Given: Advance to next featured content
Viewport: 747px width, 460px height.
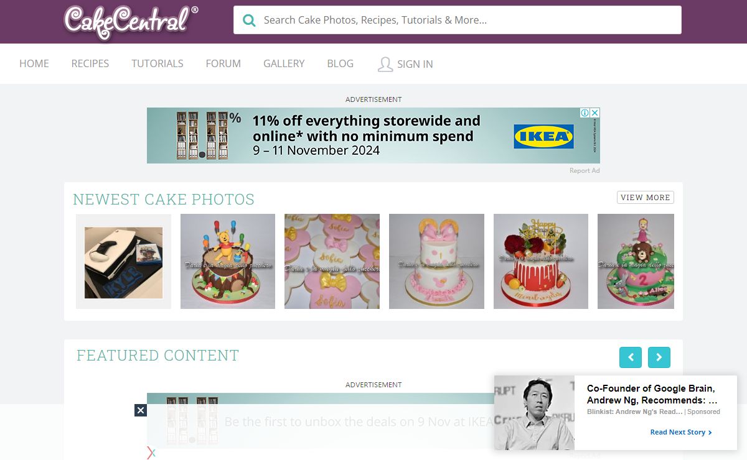Looking at the screenshot, I should [659, 357].
